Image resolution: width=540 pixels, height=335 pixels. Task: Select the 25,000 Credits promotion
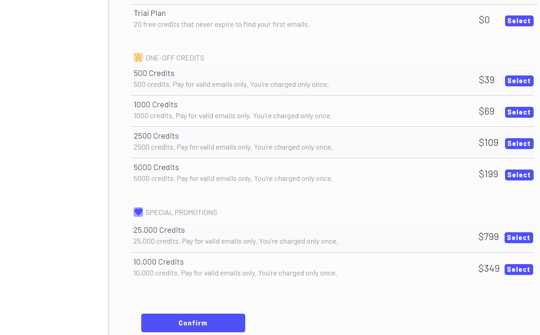[x=518, y=238]
